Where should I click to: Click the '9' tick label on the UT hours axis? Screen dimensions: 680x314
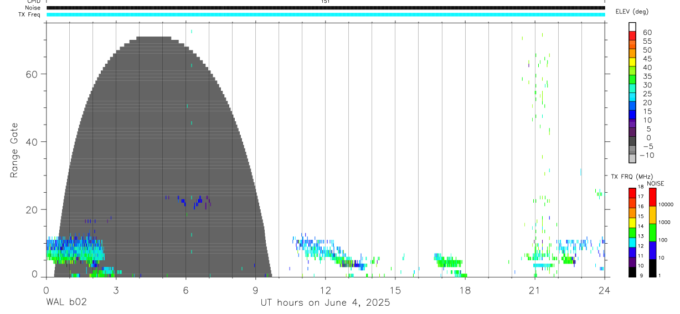(255, 290)
